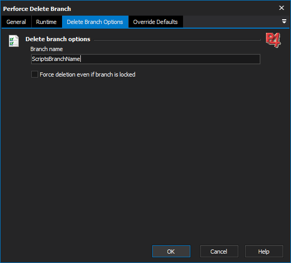The image size is (291, 263).
Task: Click the Branch name label
Action: click(x=46, y=49)
